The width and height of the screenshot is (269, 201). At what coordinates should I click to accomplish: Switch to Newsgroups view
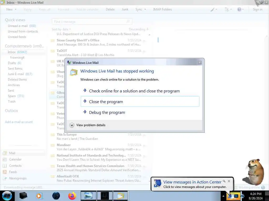pos(18,178)
